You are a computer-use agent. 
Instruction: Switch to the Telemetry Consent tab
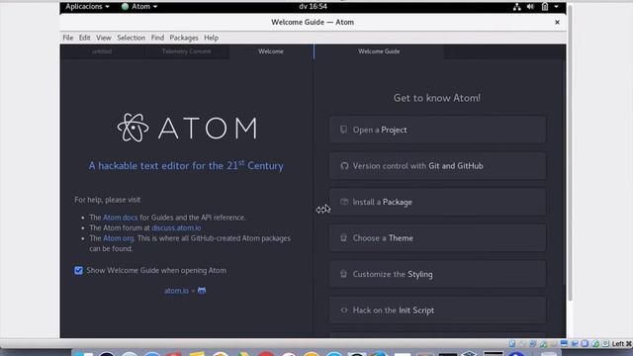[186, 51]
